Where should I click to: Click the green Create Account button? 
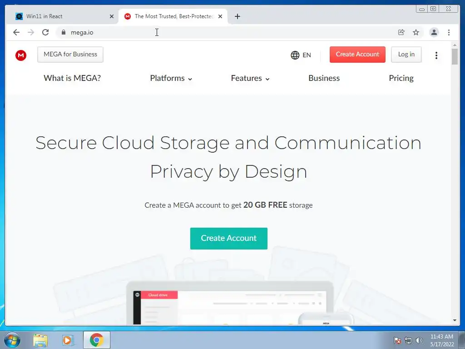coord(229,238)
